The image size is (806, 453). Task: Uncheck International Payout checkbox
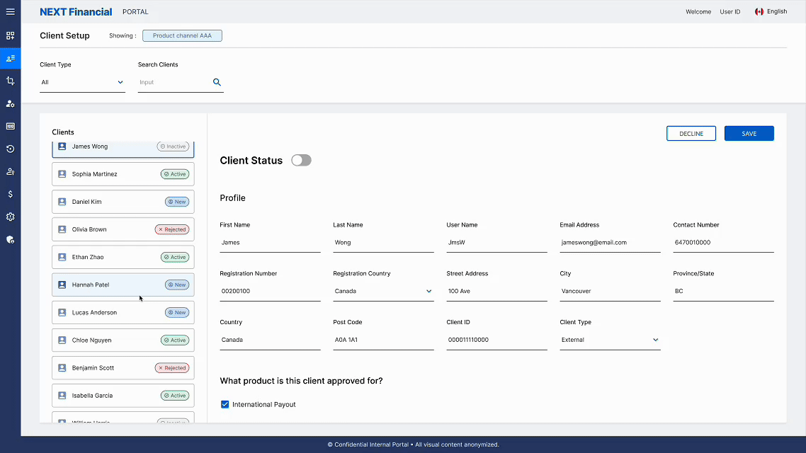pyautogui.click(x=225, y=404)
